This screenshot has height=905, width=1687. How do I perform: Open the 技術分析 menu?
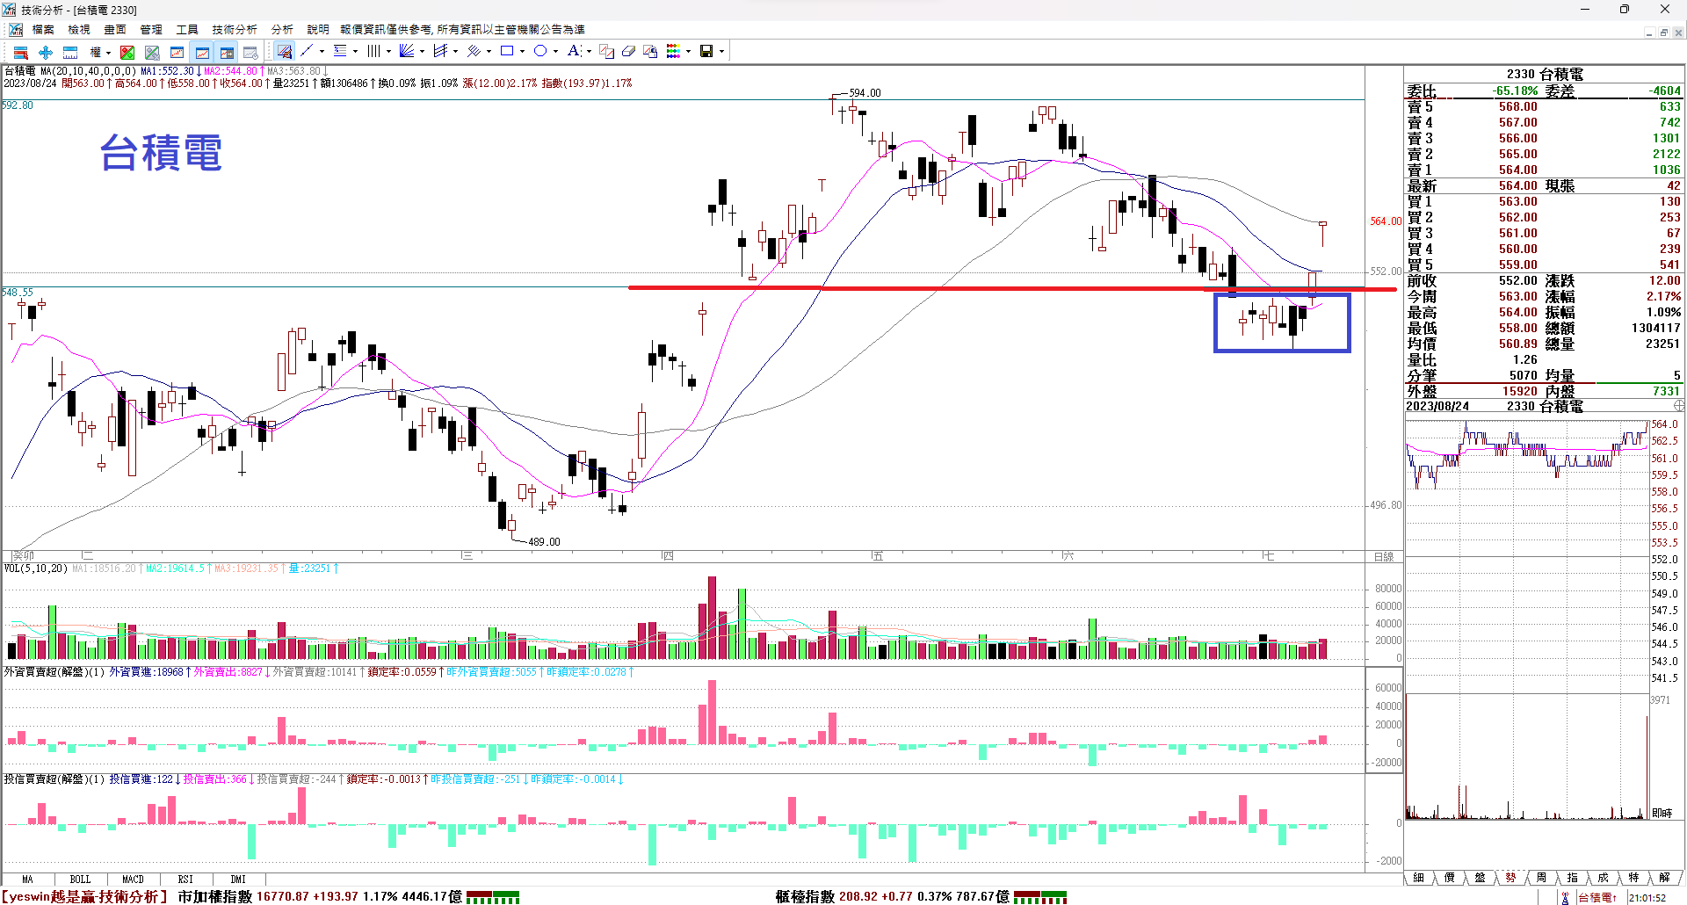(235, 29)
